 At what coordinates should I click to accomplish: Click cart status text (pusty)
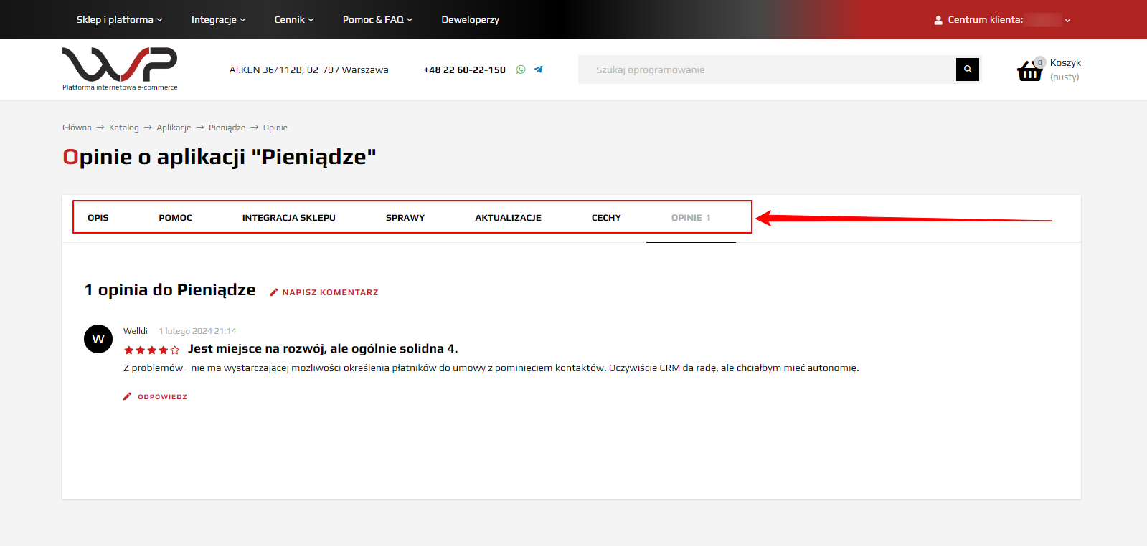1065,77
